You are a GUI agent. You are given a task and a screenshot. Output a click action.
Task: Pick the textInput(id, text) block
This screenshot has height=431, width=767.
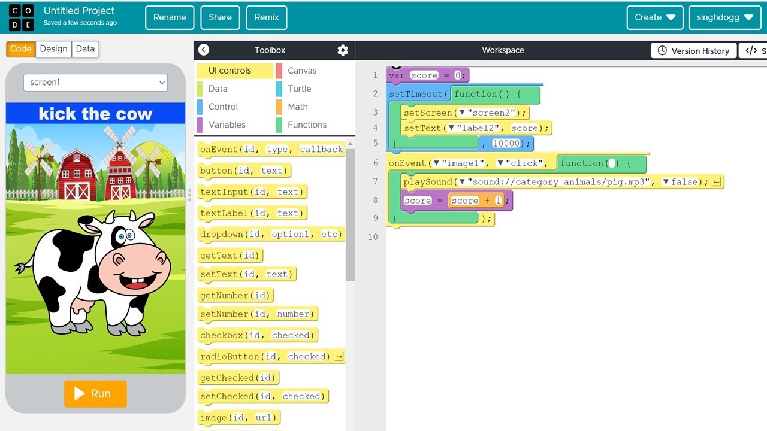pyautogui.click(x=252, y=192)
